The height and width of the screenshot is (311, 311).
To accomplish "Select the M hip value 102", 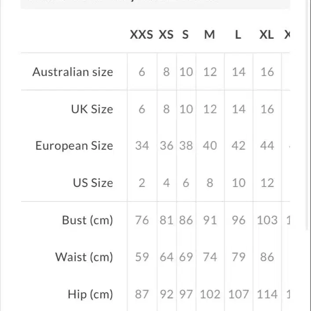I will [x=210, y=294].
